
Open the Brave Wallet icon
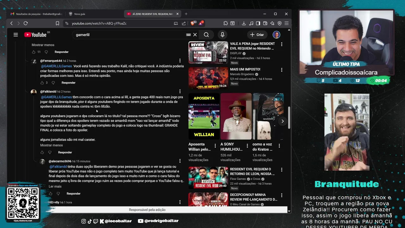point(265,23)
